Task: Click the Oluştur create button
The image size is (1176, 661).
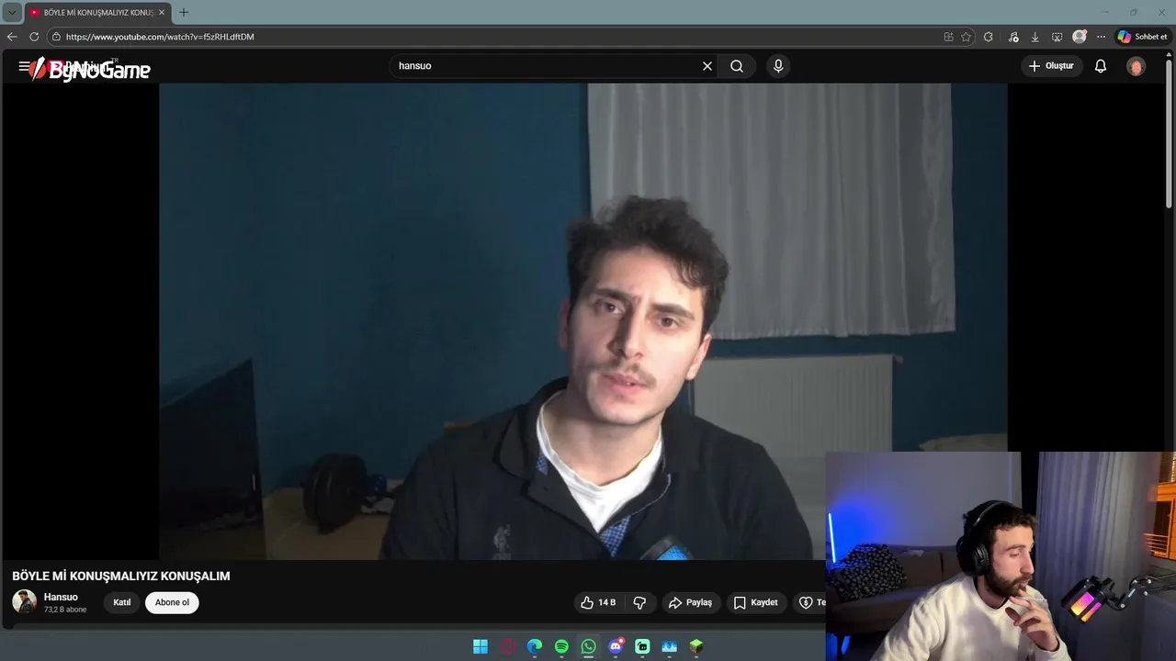Action: (1051, 66)
